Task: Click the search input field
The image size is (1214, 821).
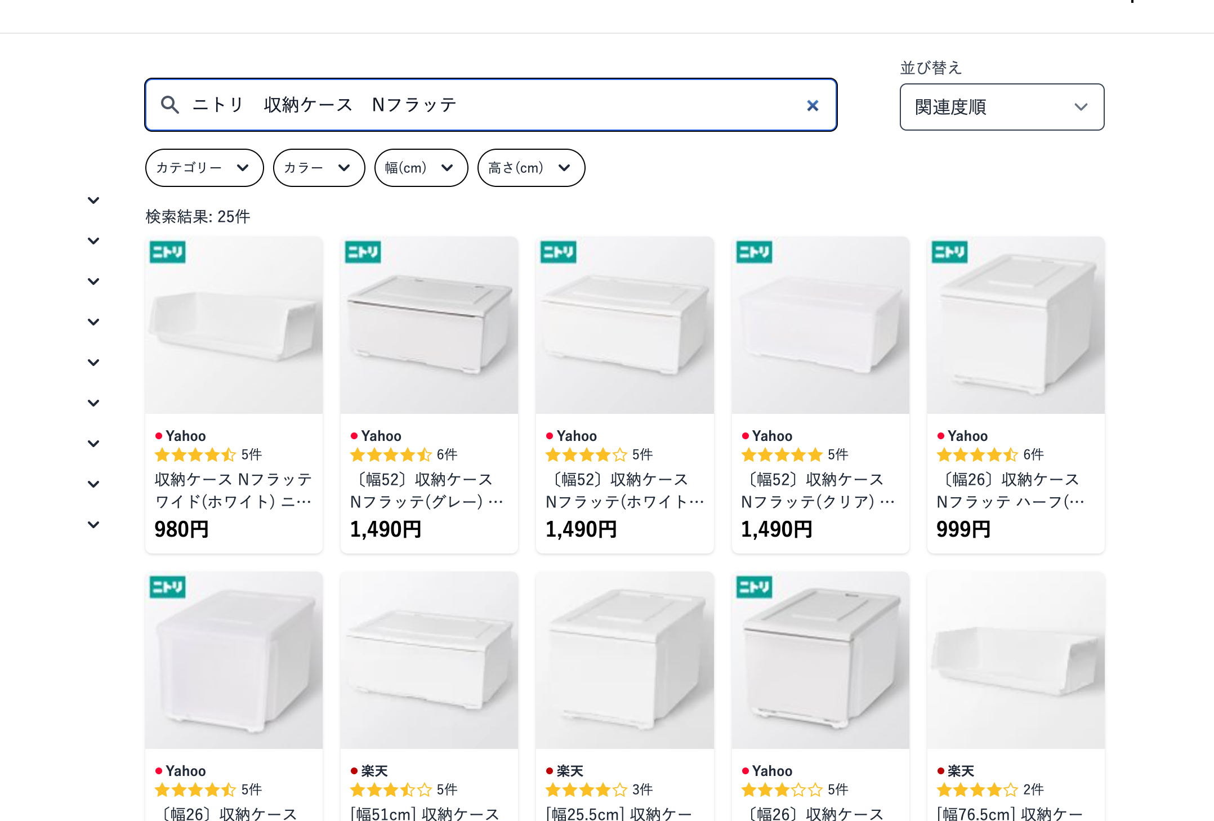Action: click(490, 105)
